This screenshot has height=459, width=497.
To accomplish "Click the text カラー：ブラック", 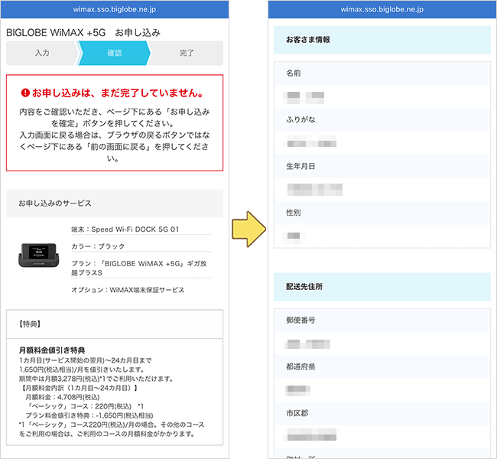I will click(98, 246).
